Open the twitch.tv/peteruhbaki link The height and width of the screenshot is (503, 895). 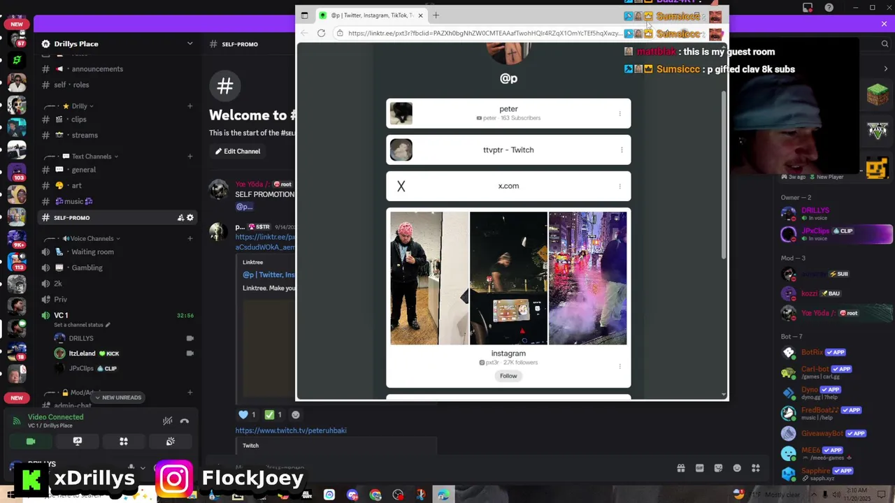point(291,430)
